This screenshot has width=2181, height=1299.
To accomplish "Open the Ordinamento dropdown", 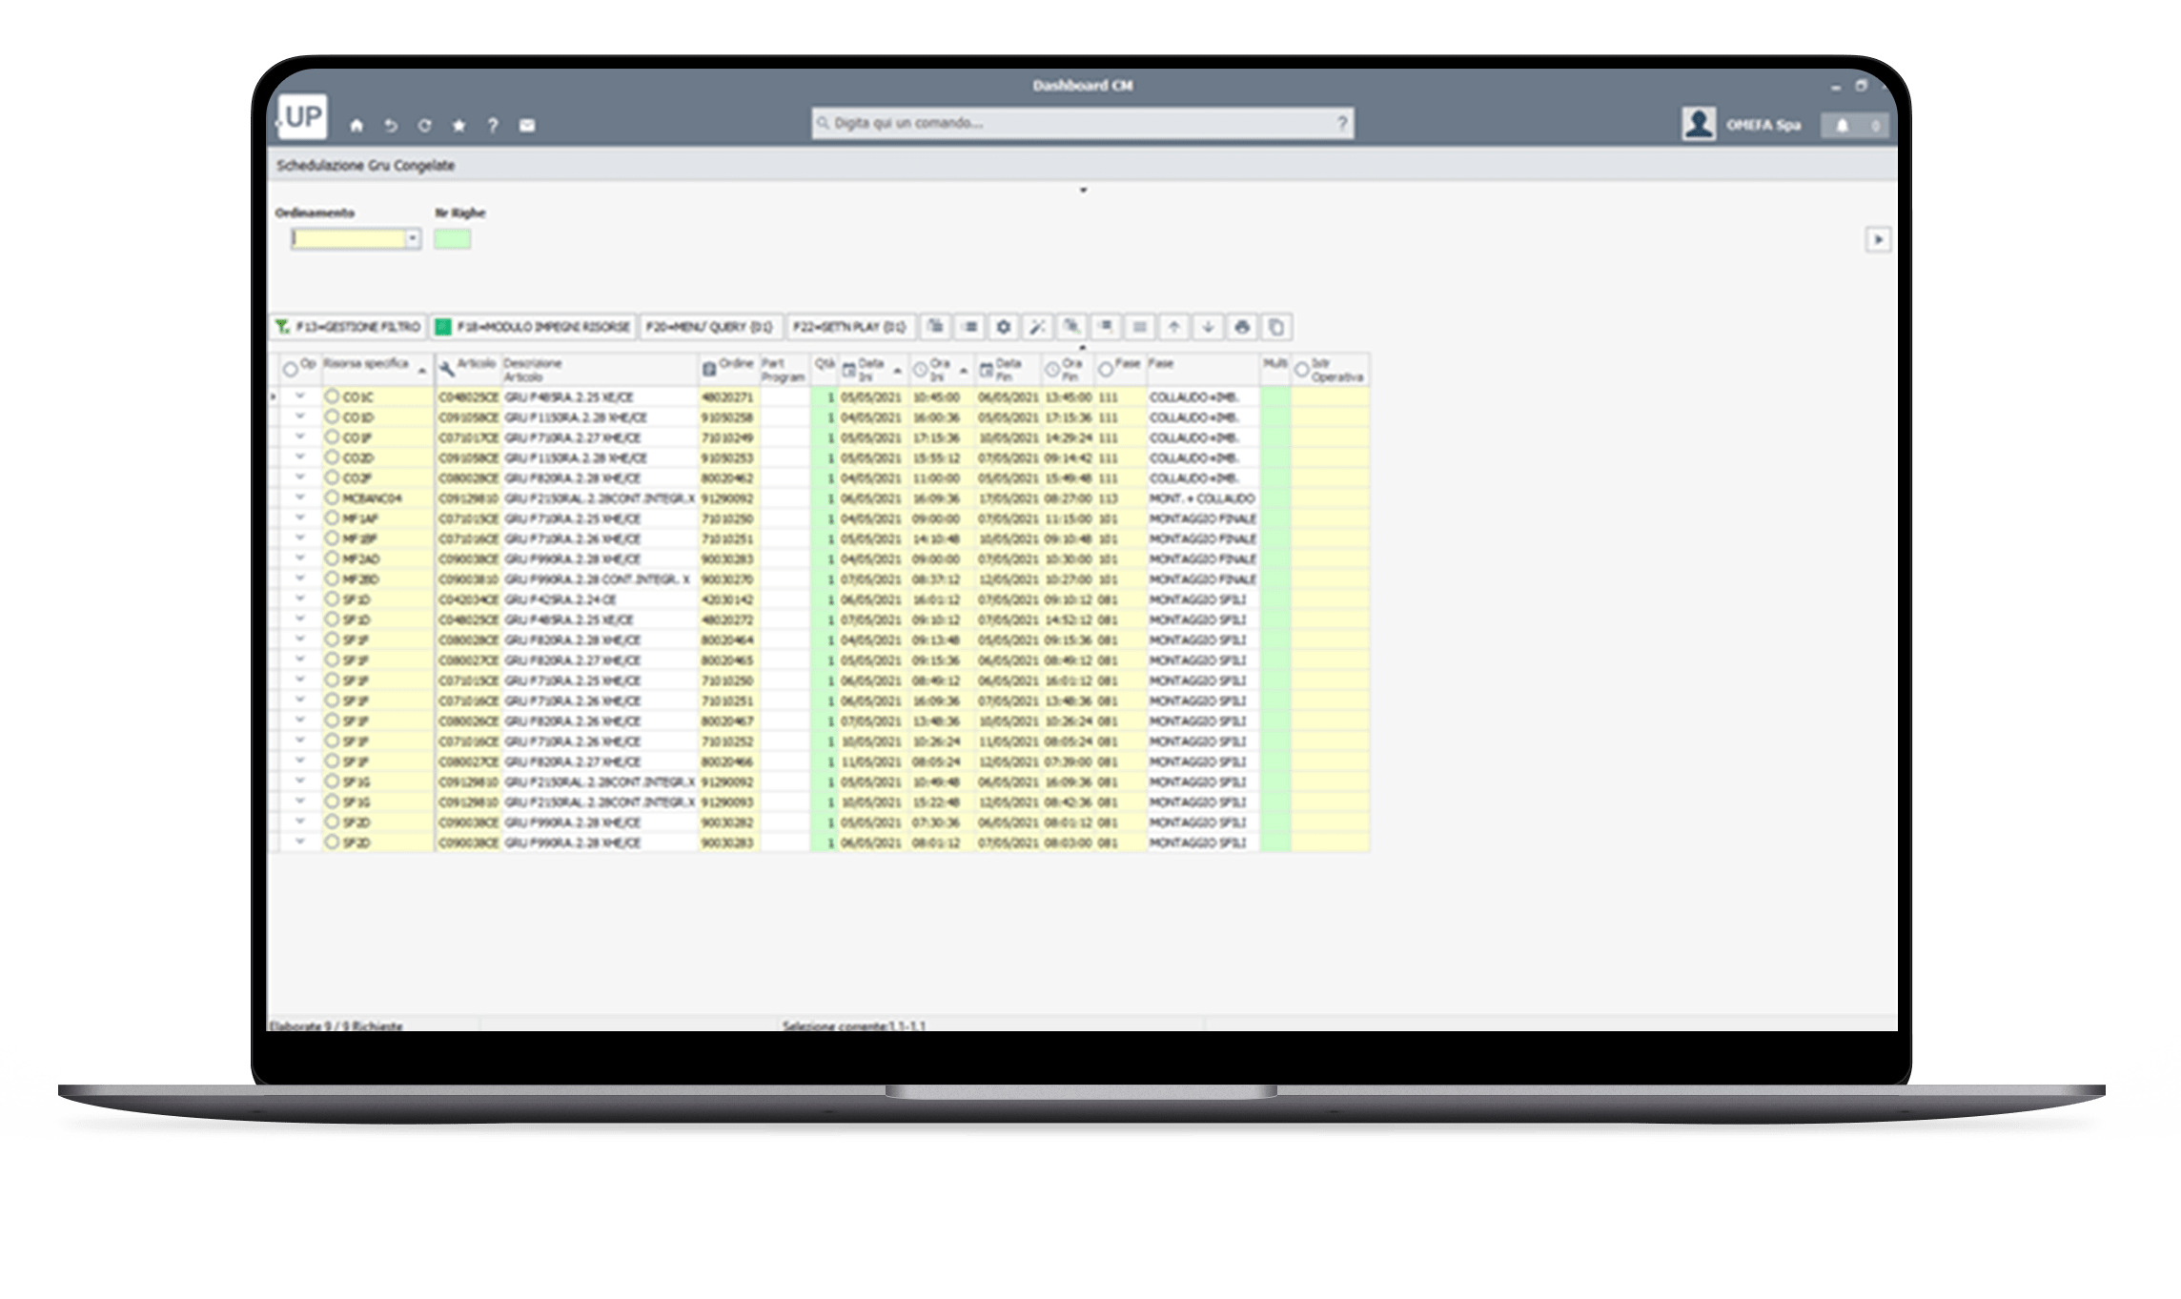I will [x=412, y=238].
